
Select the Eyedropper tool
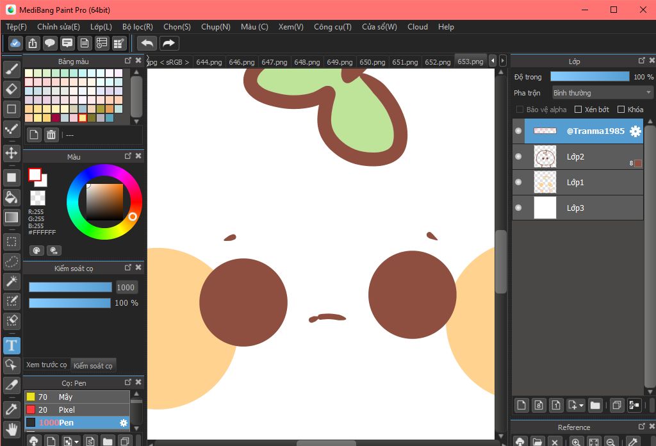(x=12, y=409)
